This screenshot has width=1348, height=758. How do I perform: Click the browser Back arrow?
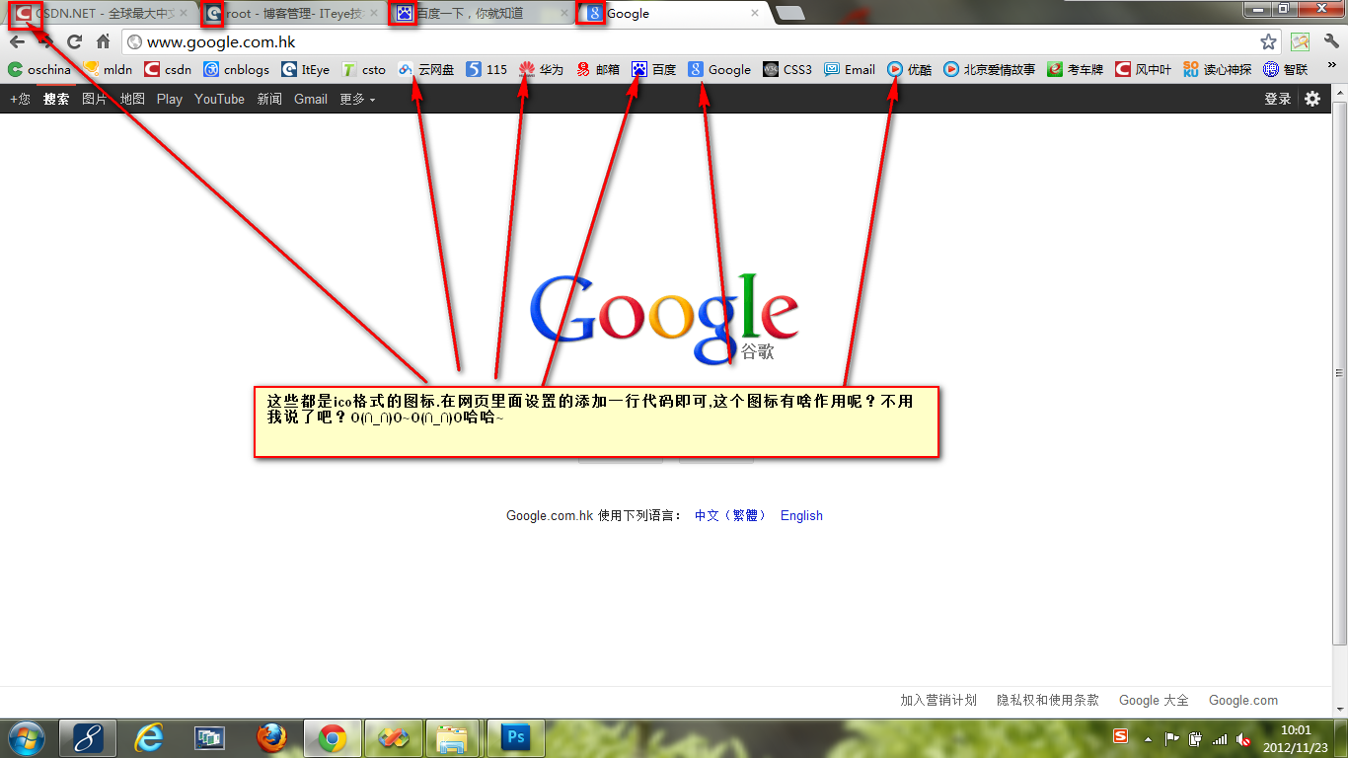point(17,41)
